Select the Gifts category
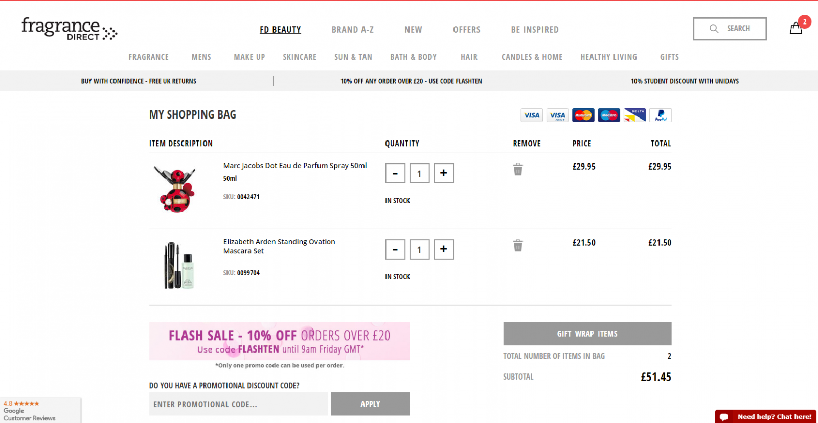This screenshot has height=423, width=818. 669,57
